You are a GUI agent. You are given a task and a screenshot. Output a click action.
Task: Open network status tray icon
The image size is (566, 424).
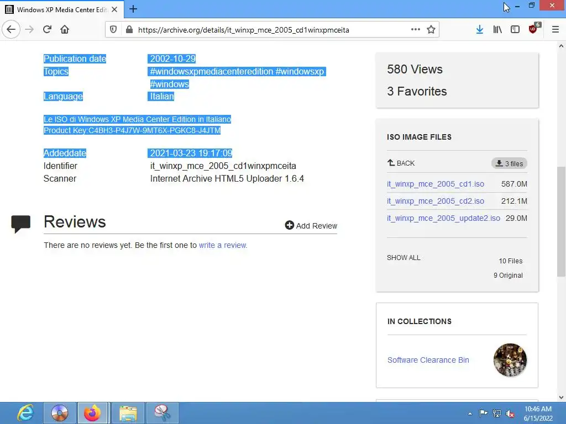tap(497, 413)
